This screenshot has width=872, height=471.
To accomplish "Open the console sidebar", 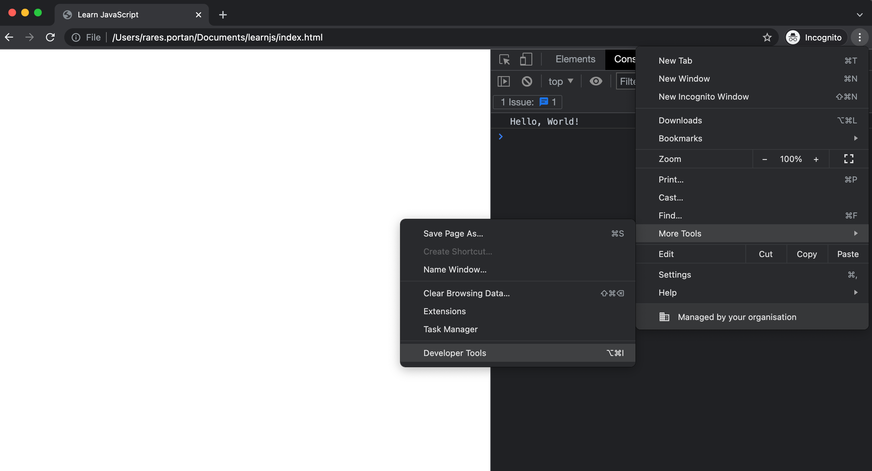I will [504, 81].
